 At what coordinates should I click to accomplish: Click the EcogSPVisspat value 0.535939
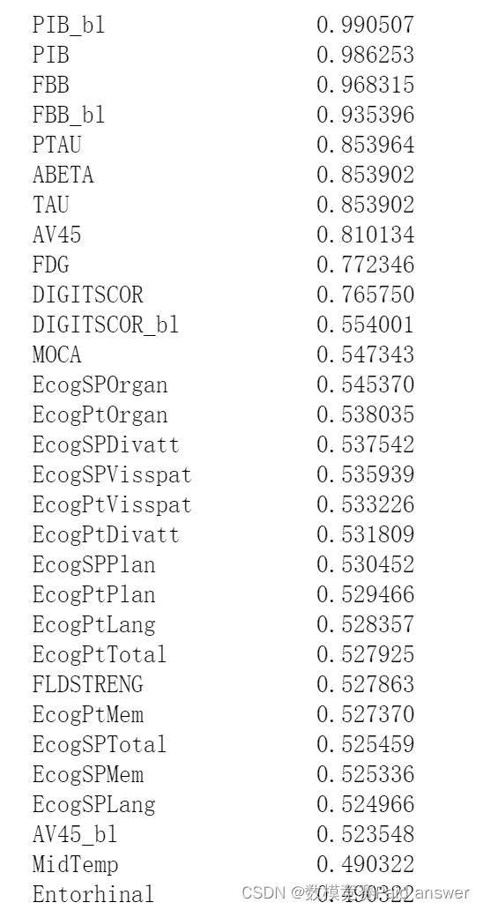click(365, 474)
